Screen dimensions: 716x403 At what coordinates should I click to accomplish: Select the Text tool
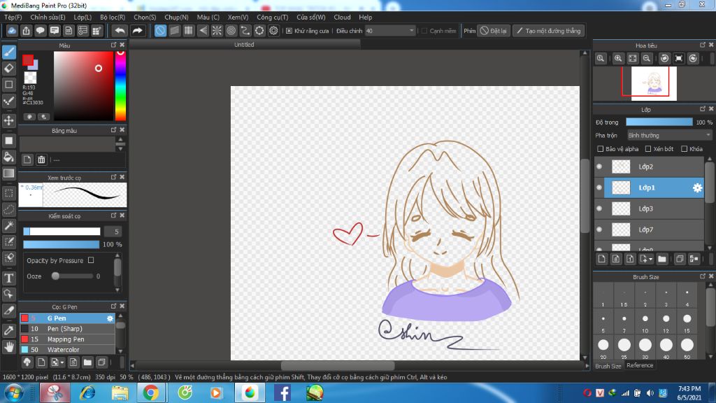(9, 278)
